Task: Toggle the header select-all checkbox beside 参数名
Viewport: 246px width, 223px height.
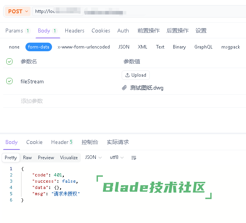Action: coord(9,61)
